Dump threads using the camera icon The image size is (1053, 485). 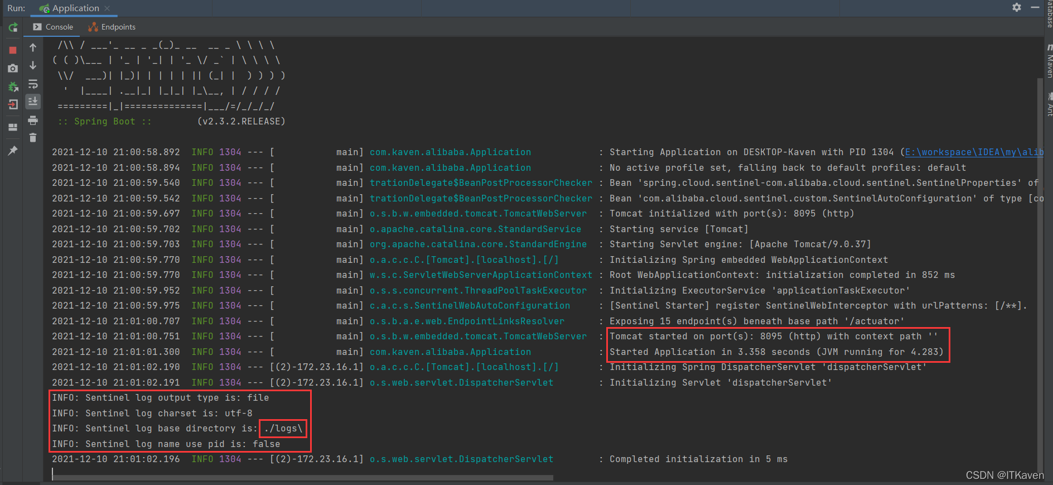(13, 68)
